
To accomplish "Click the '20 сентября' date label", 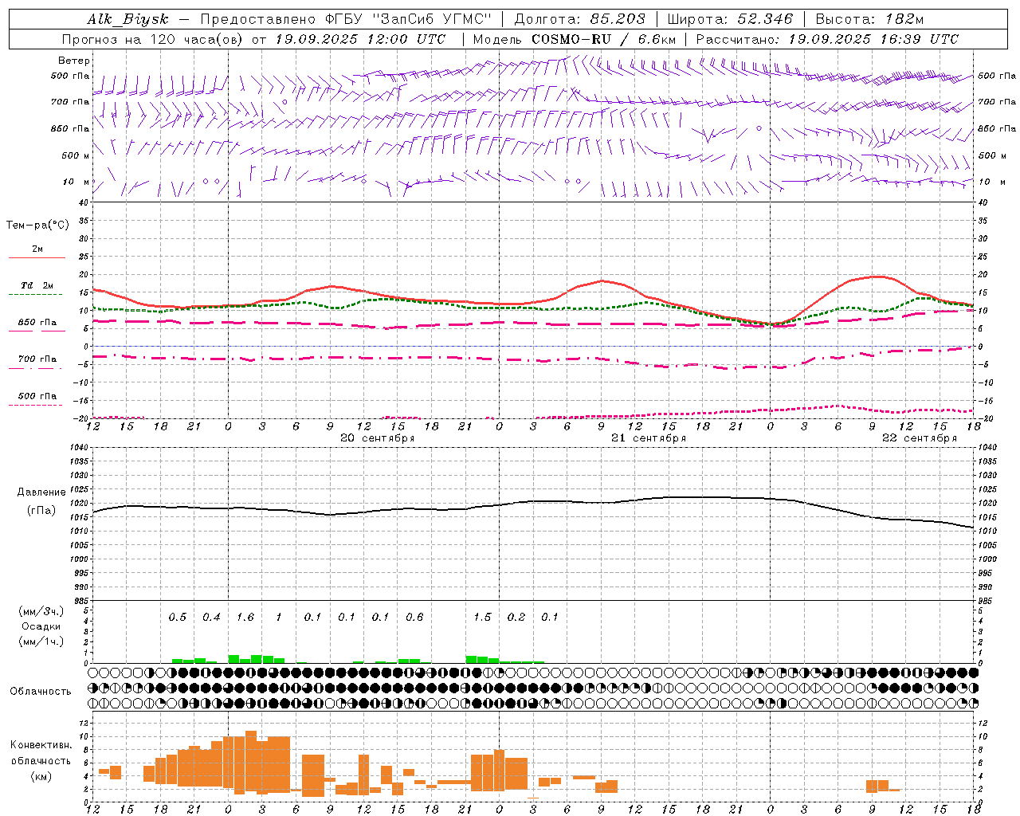I will coord(377,437).
